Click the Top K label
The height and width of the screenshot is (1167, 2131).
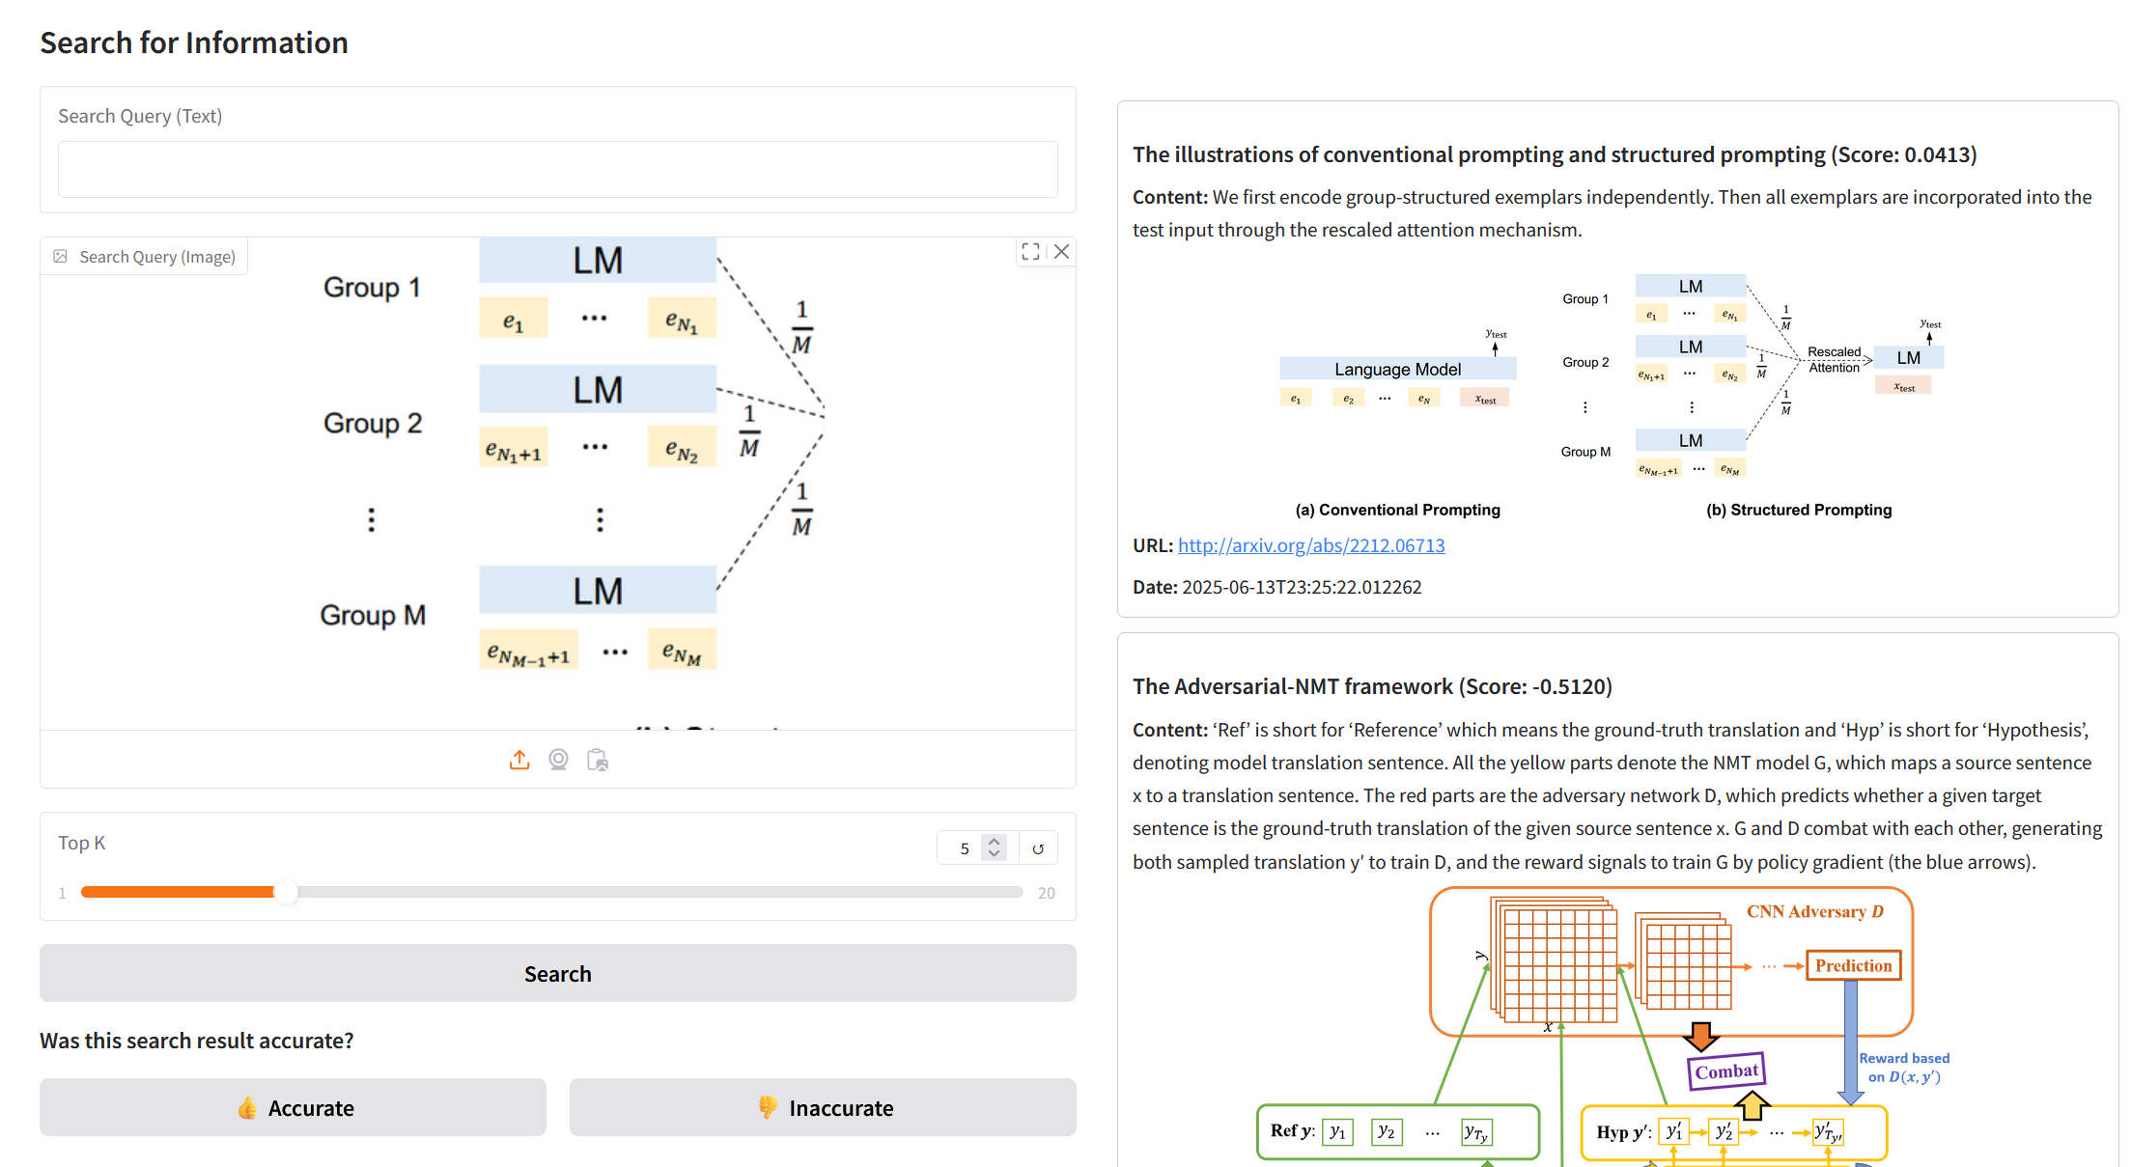tap(81, 843)
